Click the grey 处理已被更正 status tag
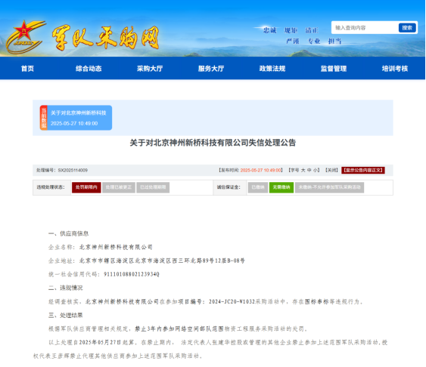Screen dimensions: 426x367 pyautogui.click(x=119, y=187)
